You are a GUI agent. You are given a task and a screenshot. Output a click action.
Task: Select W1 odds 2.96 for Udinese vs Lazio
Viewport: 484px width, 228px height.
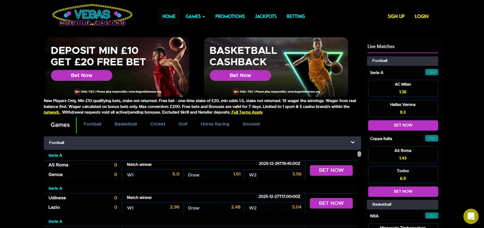point(152,208)
